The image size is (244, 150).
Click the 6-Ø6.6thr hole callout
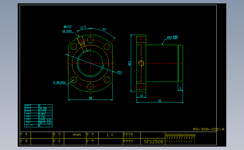pyautogui.click(x=60, y=82)
